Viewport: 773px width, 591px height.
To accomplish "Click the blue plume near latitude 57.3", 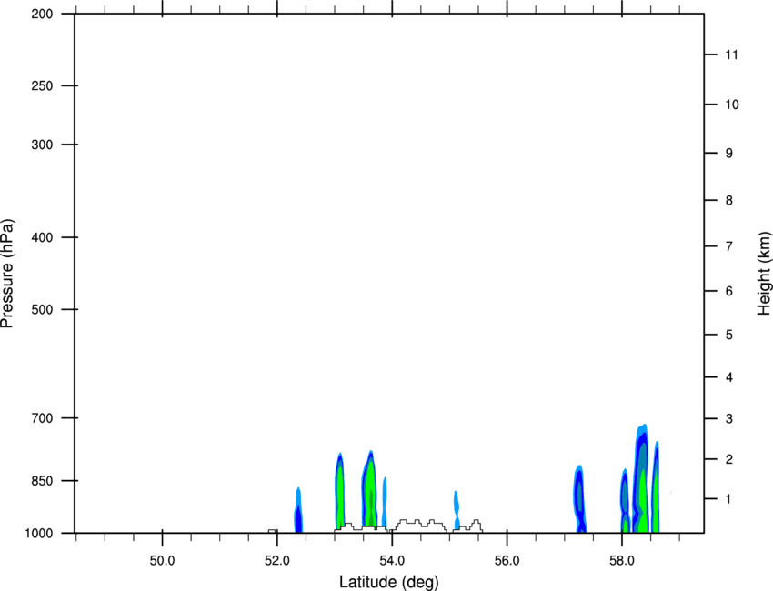I will click(580, 498).
